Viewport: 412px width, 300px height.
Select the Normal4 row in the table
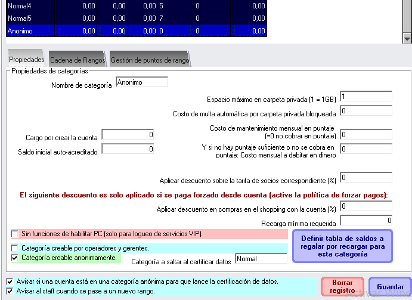[x=137, y=6]
